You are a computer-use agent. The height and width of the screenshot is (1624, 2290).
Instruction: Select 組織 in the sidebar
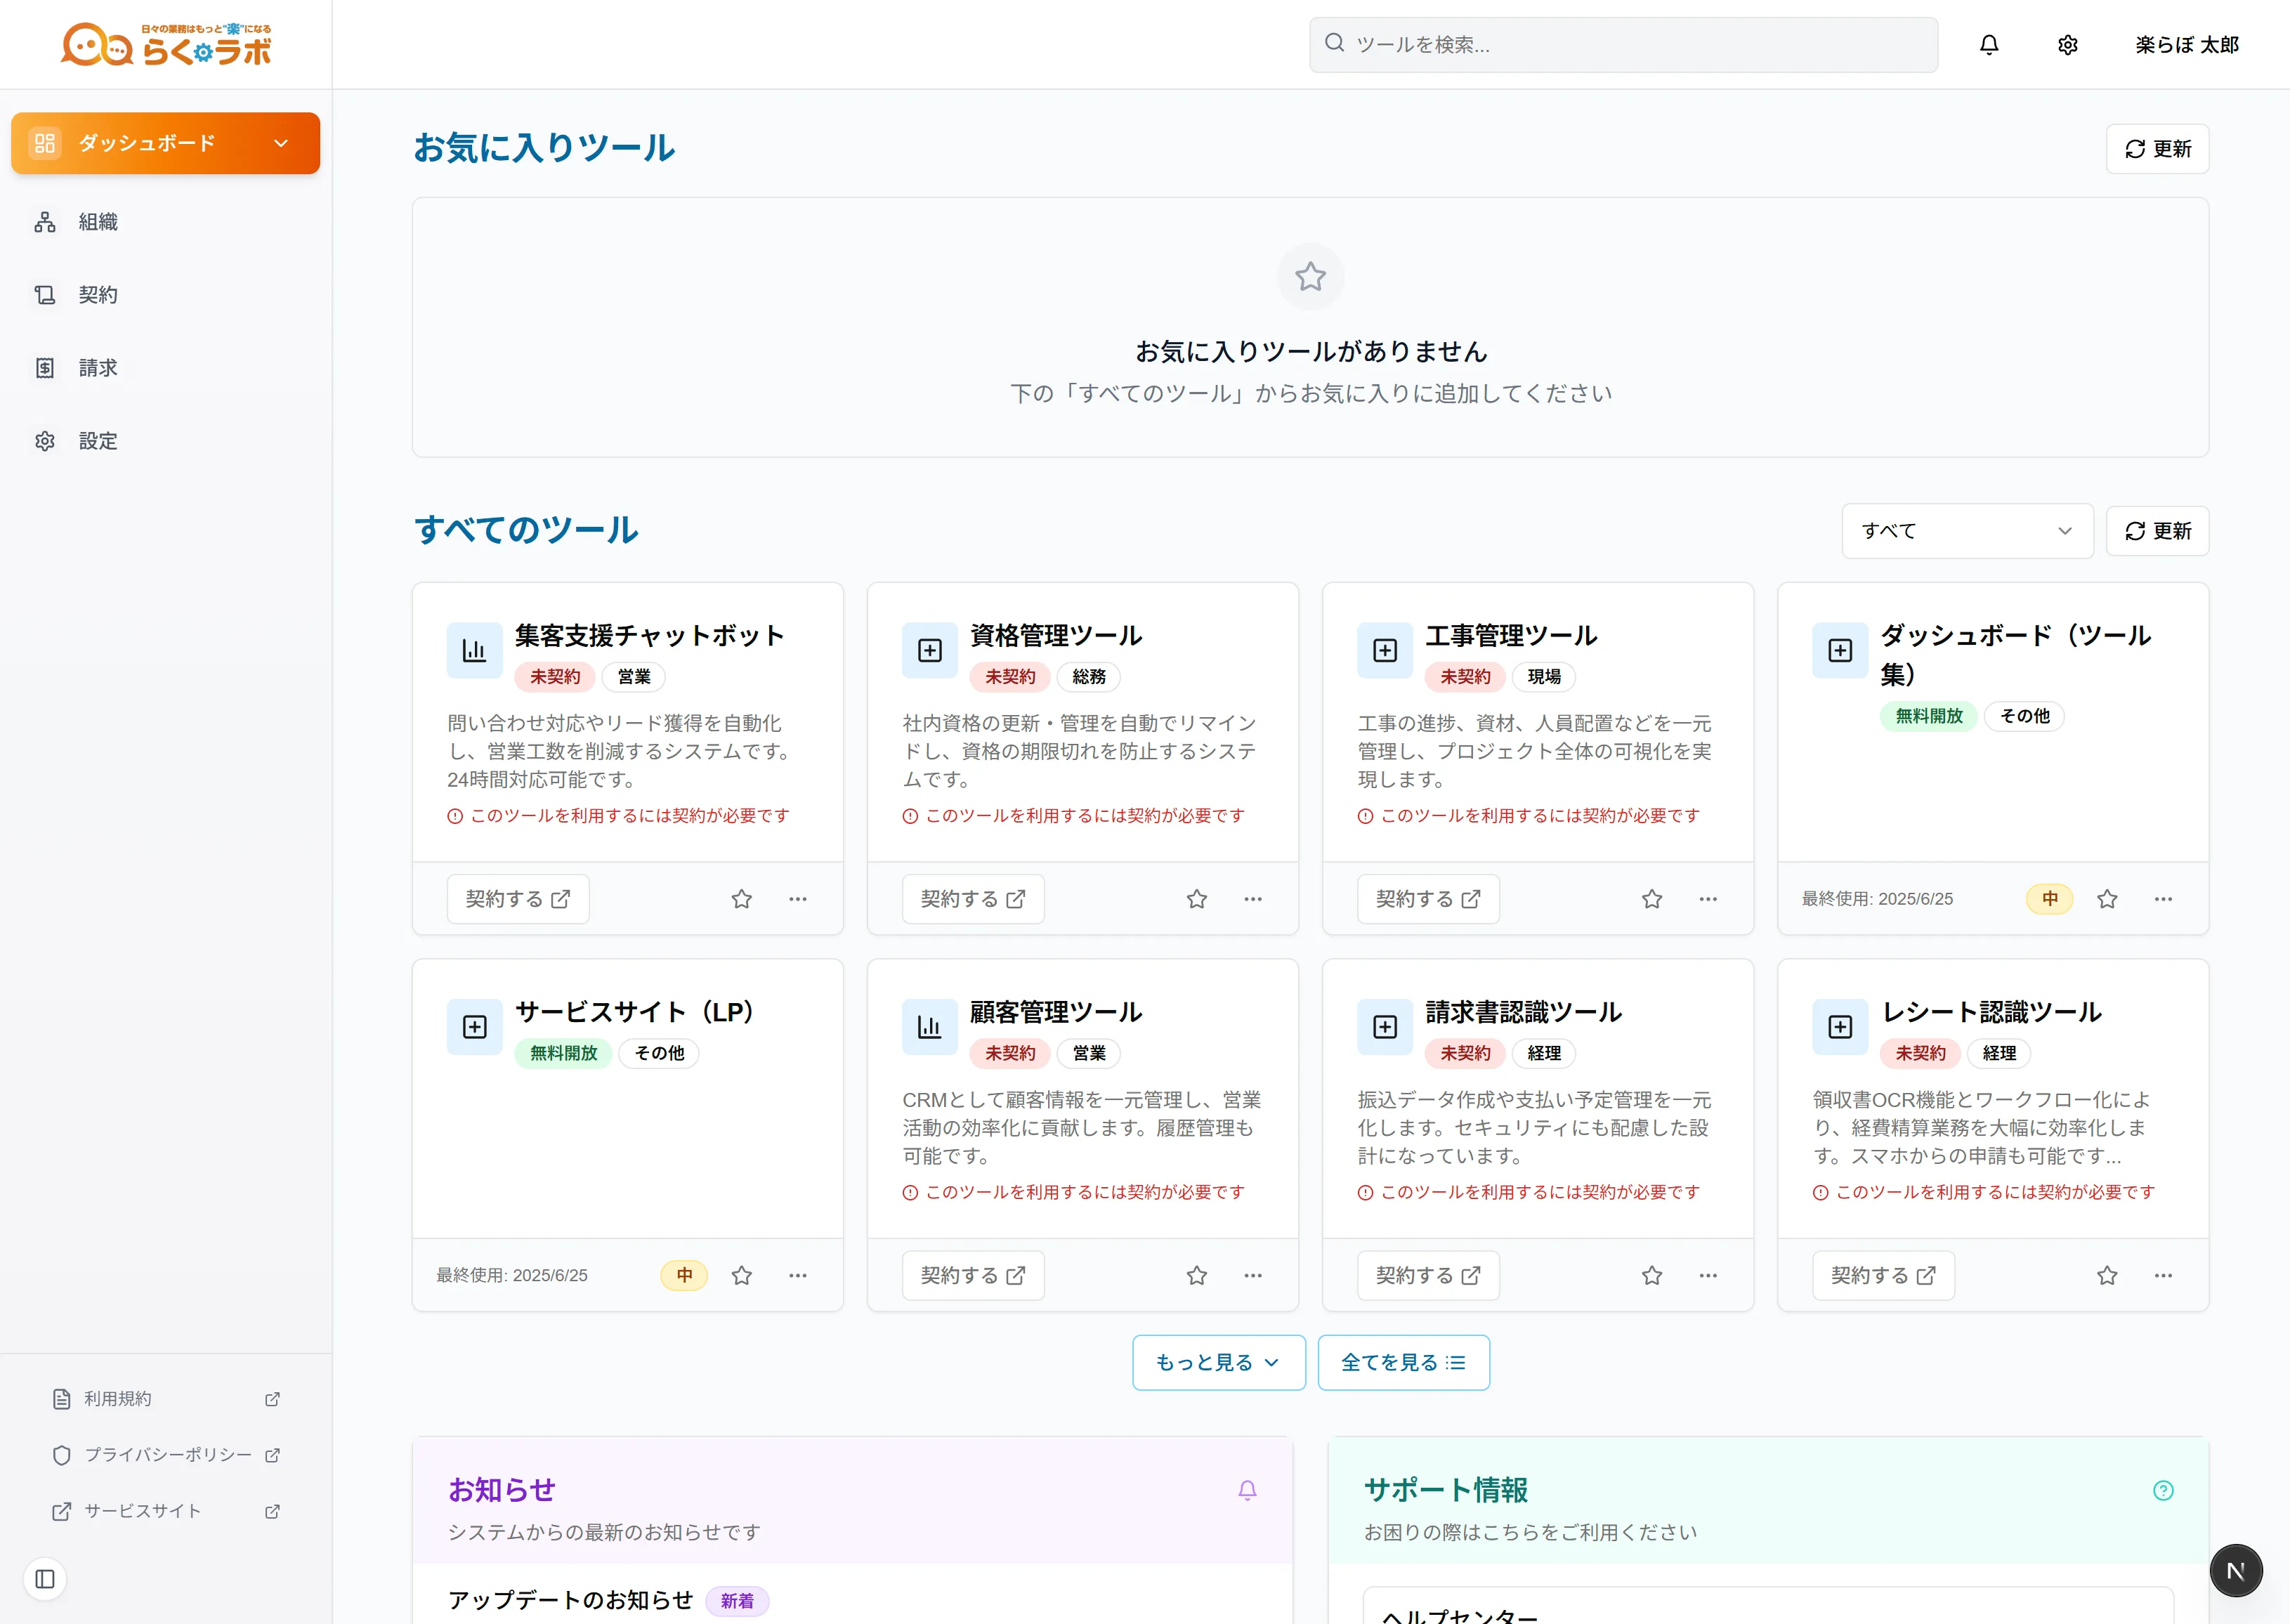97,221
